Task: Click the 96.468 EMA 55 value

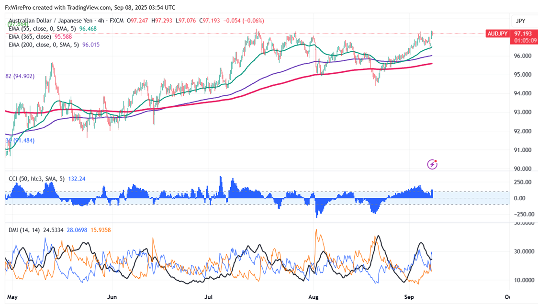Action: pyautogui.click(x=88, y=28)
